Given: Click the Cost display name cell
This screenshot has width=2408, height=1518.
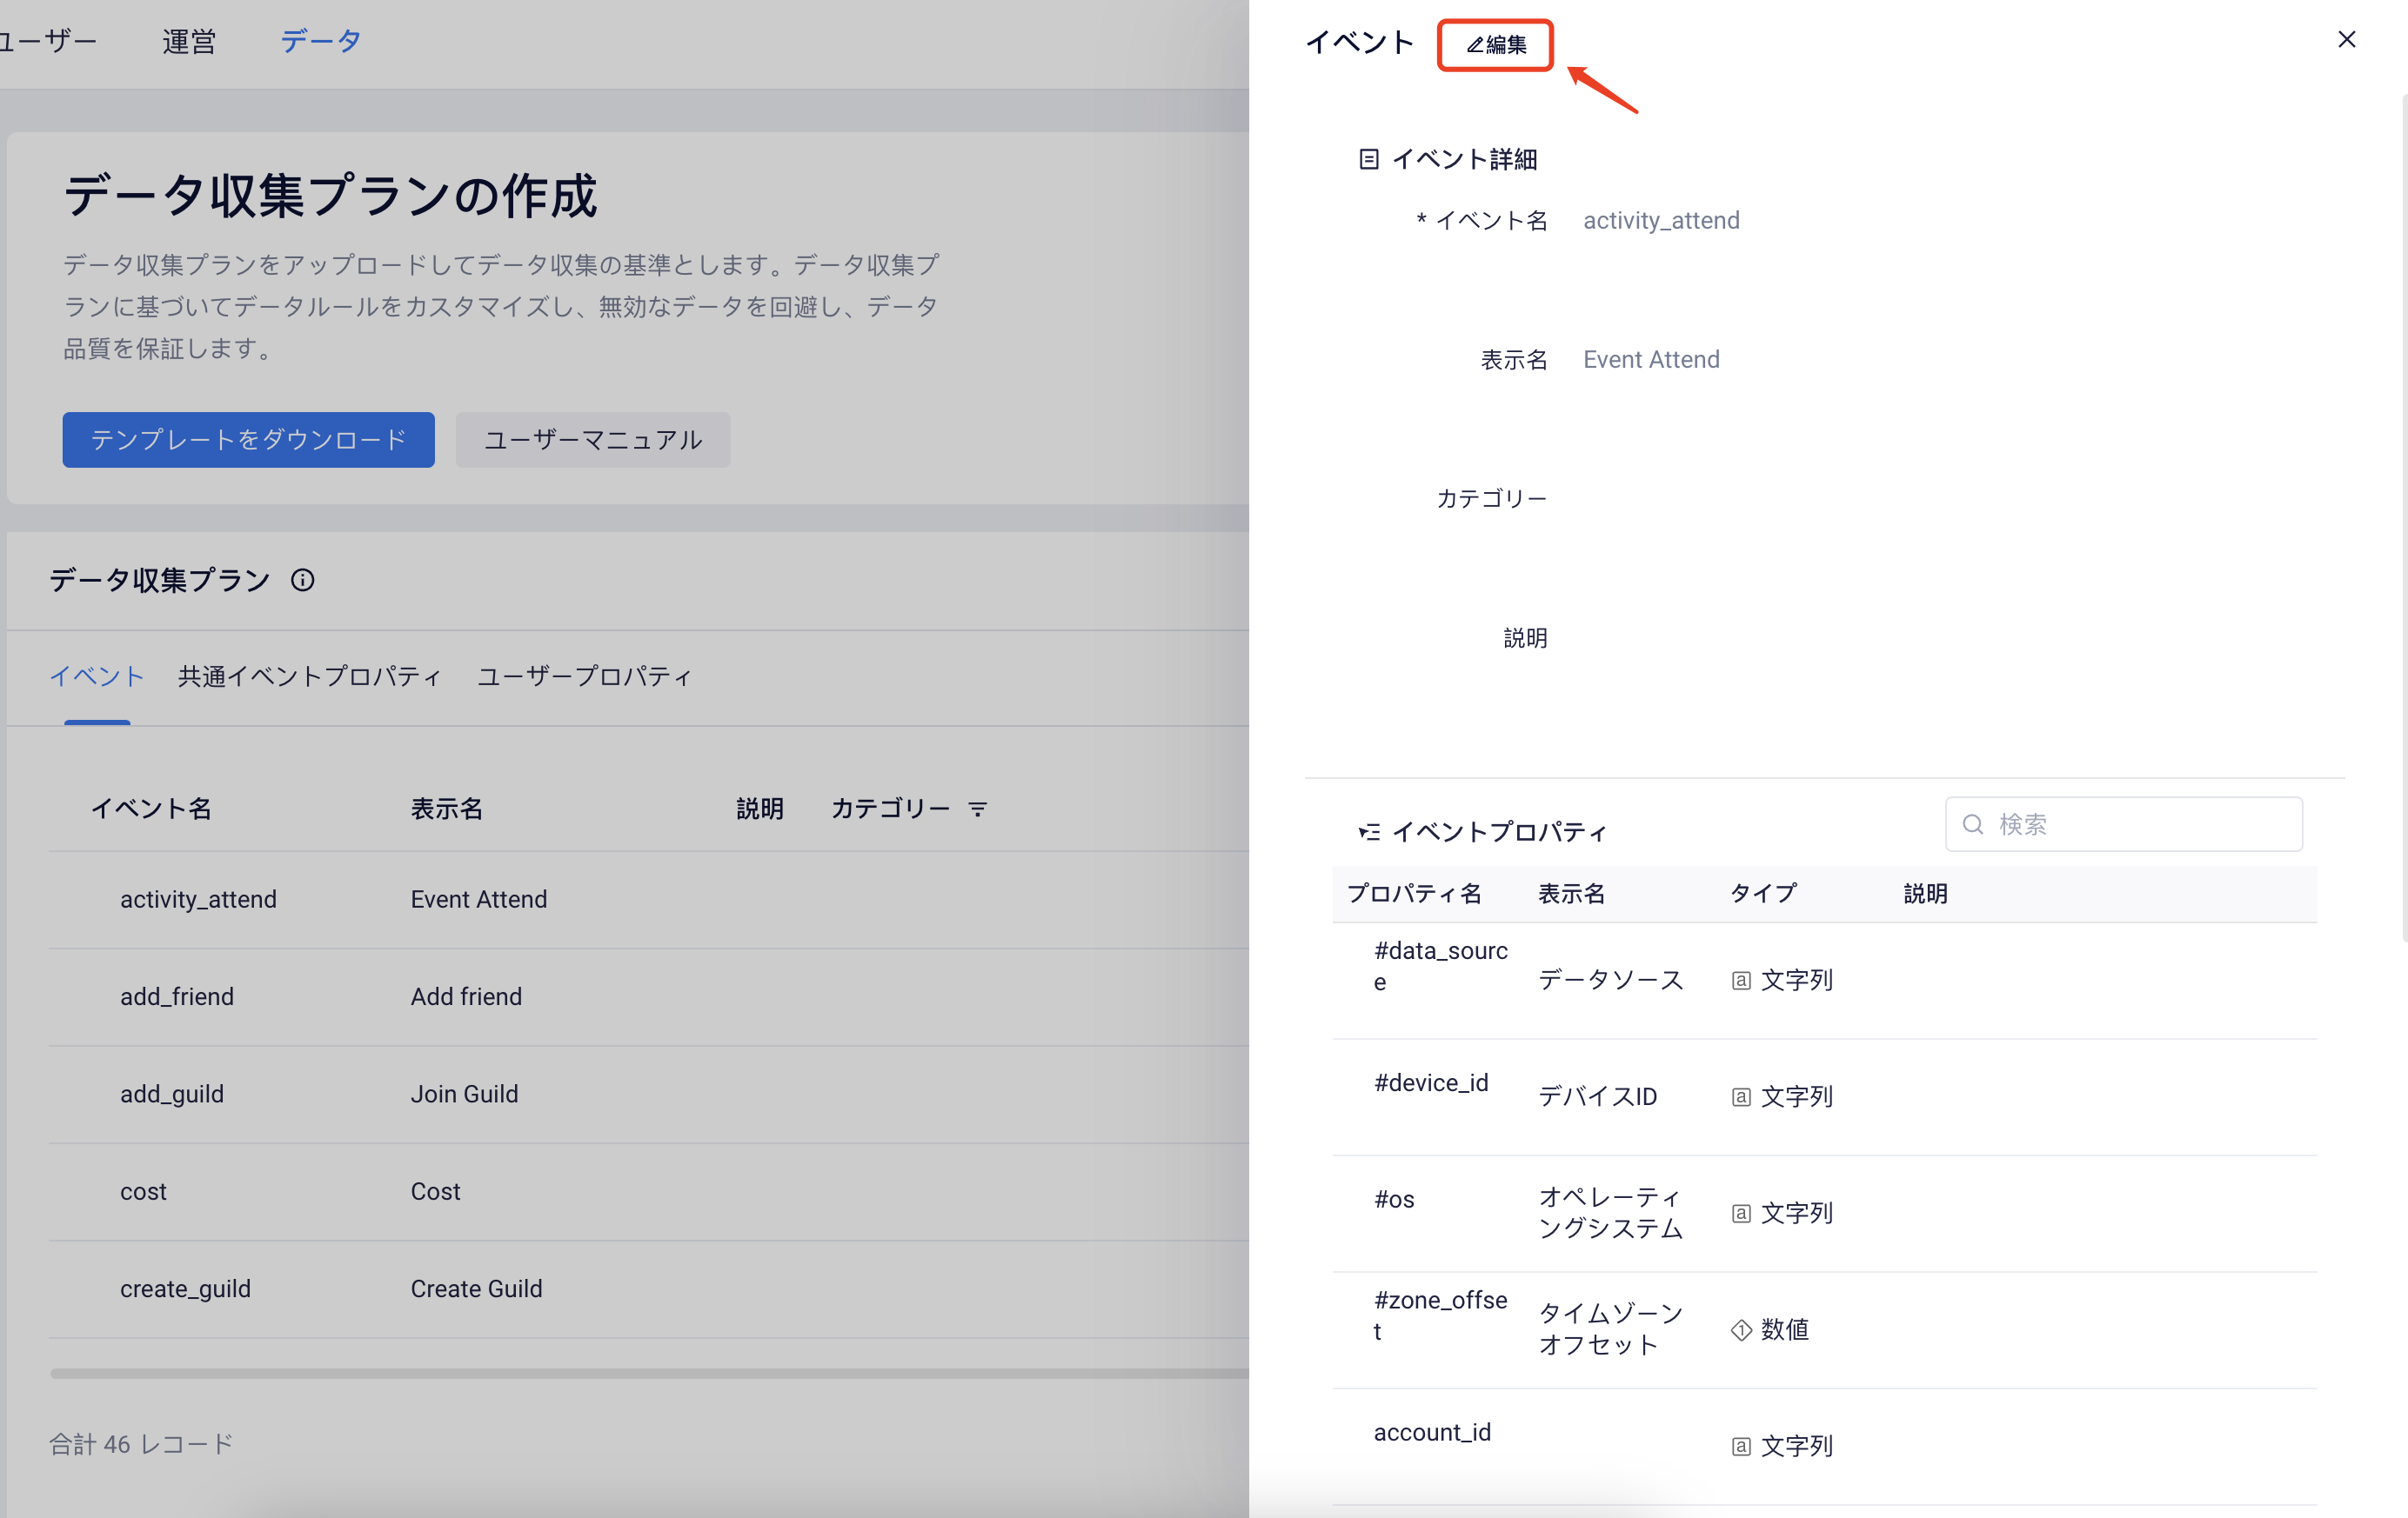Looking at the screenshot, I should (435, 1191).
